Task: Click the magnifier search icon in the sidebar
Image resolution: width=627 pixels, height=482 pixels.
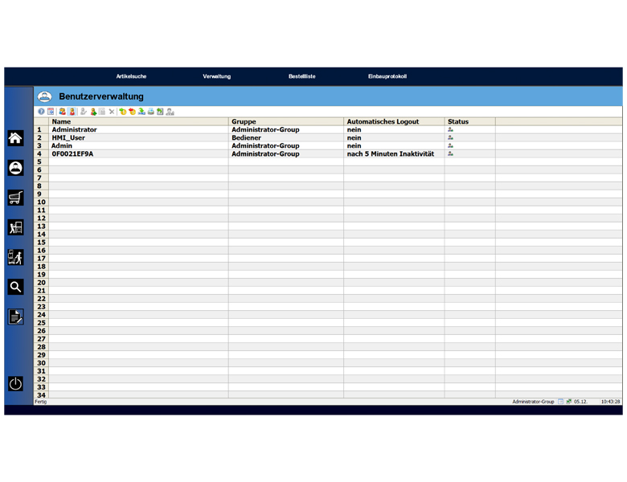Action: click(x=15, y=287)
